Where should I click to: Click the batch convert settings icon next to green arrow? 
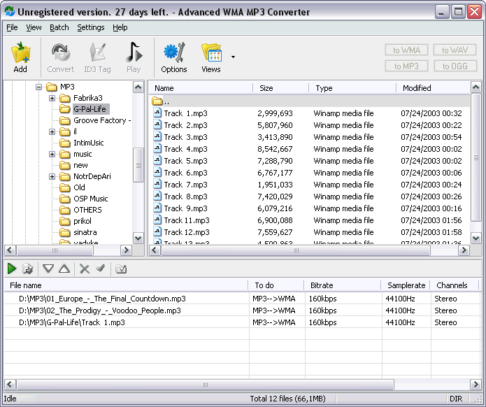pos(28,269)
